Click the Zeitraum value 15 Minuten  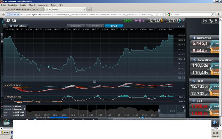point(17,106)
